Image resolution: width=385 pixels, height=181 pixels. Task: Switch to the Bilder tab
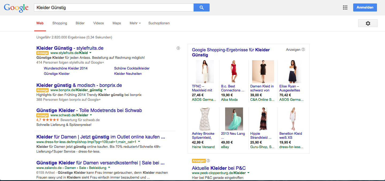point(80,23)
